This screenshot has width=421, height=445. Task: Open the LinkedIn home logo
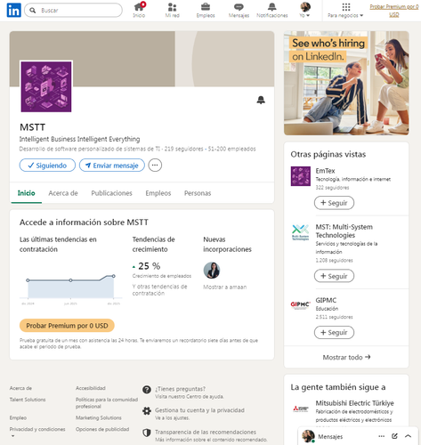(x=14, y=10)
